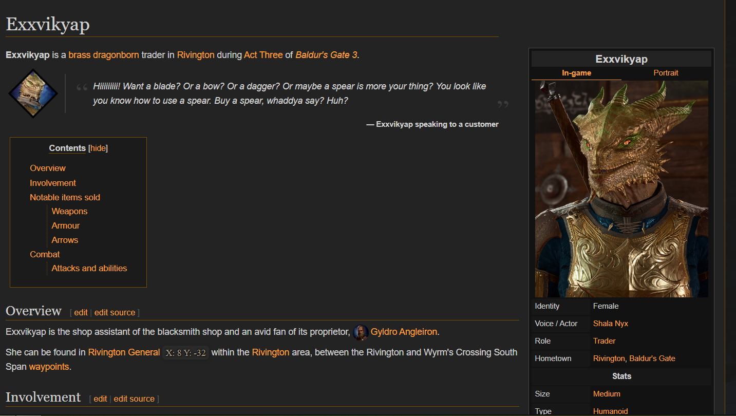Open the Medium size link
Image resolution: width=736 pixels, height=416 pixels.
pos(607,394)
